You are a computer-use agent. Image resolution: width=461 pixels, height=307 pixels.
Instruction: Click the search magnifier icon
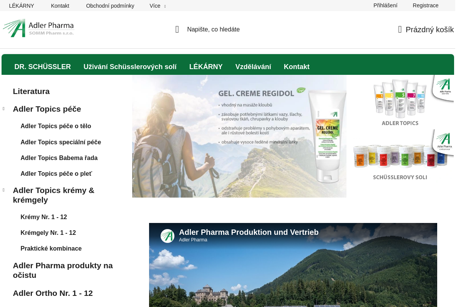[177, 30]
